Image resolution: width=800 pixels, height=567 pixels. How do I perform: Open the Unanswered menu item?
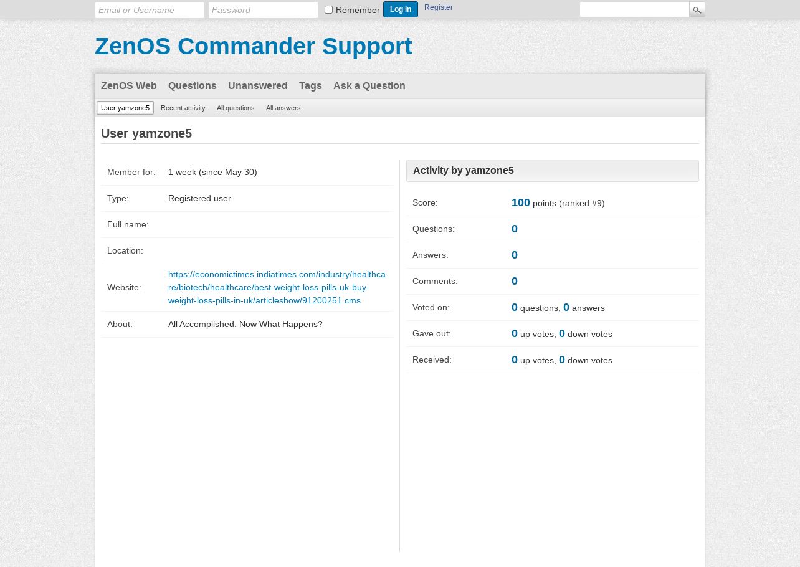pos(258,86)
